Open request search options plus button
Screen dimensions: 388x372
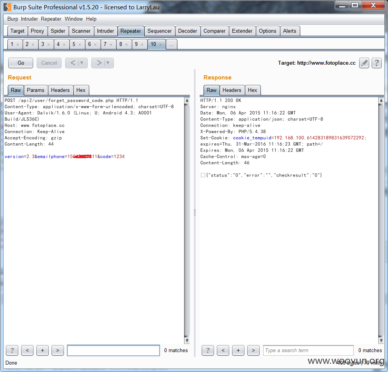click(x=43, y=350)
